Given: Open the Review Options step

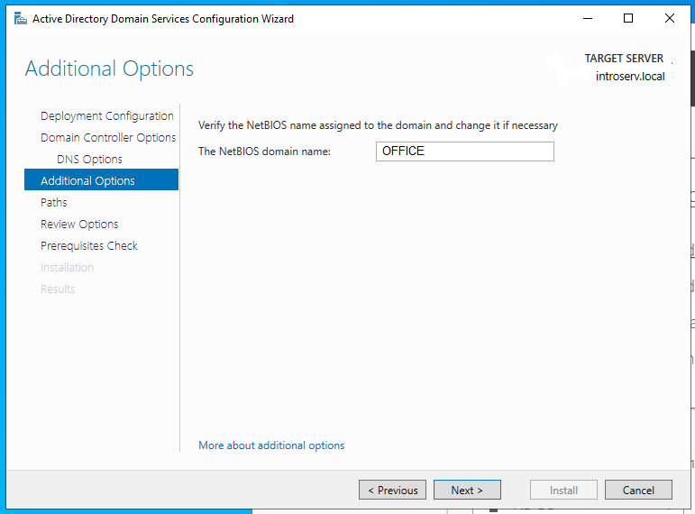Looking at the screenshot, I should tap(79, 225).
